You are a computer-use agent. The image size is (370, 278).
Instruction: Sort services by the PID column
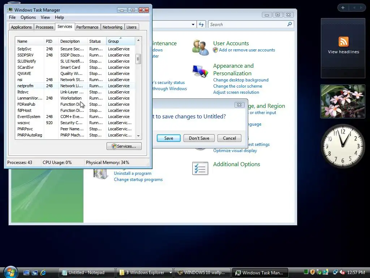51,41
